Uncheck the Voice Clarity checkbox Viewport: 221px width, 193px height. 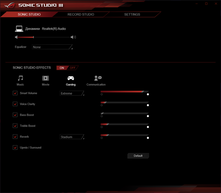point(15,104)
